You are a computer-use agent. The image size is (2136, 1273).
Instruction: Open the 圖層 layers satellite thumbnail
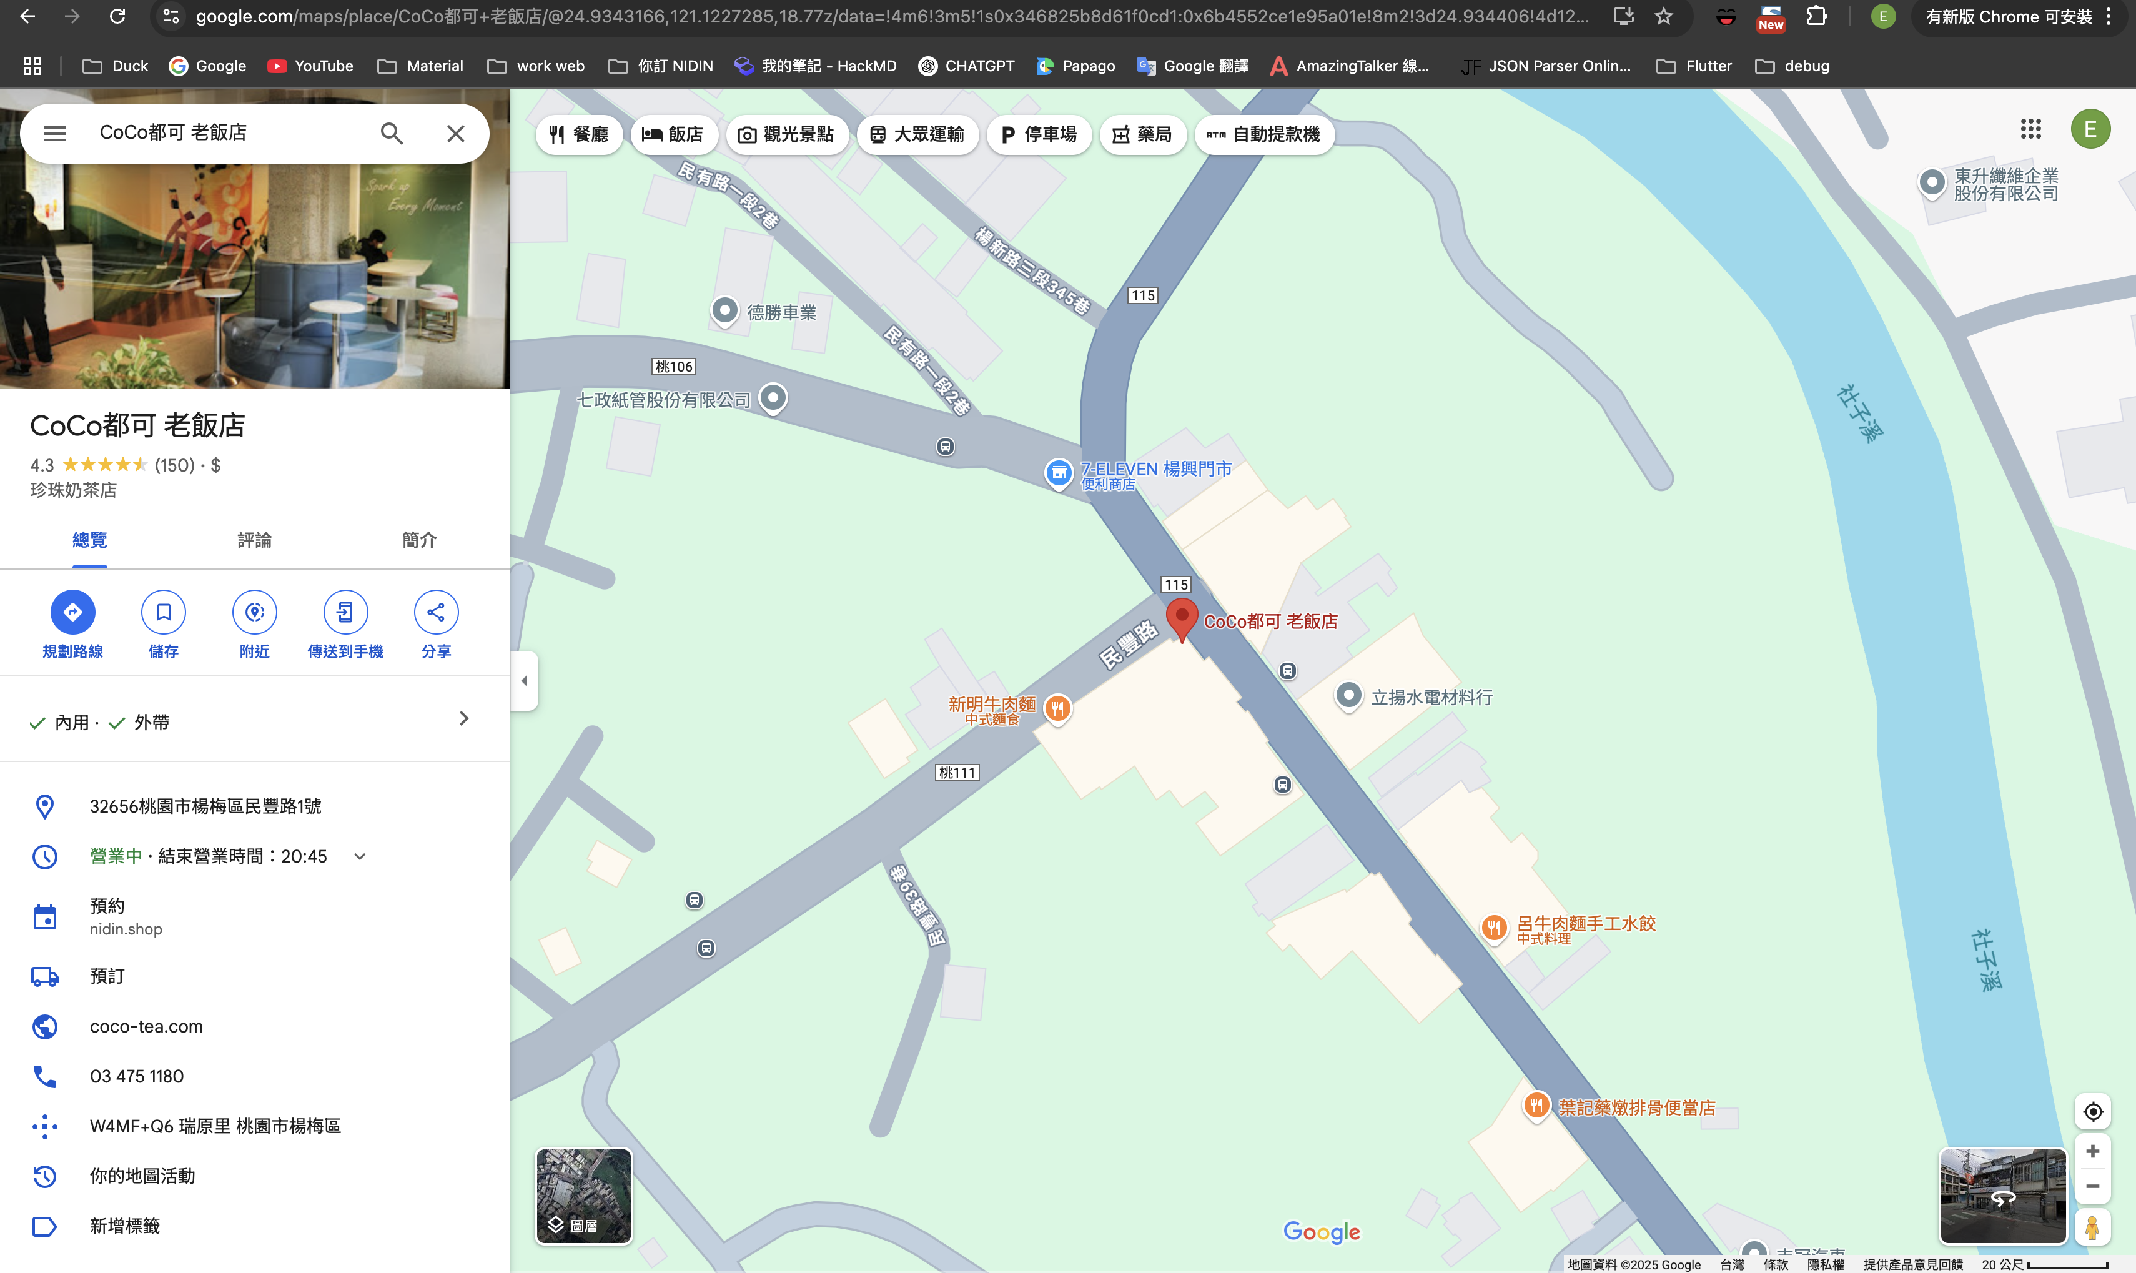[584, 1196]
